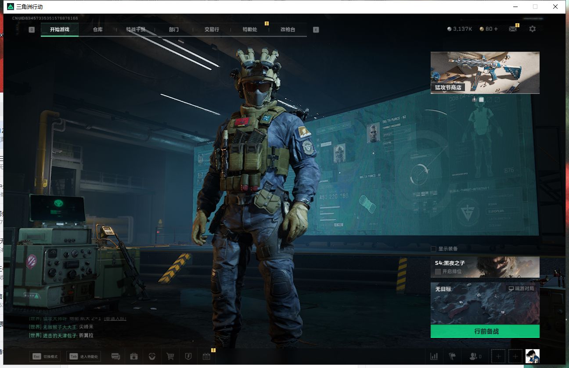Image resolution: width=569 pixels, height=368 pixels.
Task: Click the 无敌猴子大大王 chat message
Action: (61, 327)
